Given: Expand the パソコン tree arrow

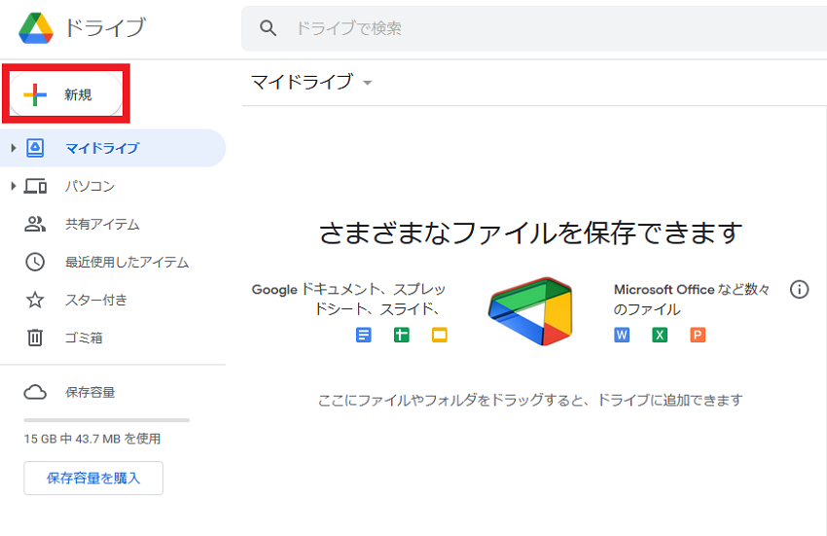Looking at the screenshot, I should (14, 186).
